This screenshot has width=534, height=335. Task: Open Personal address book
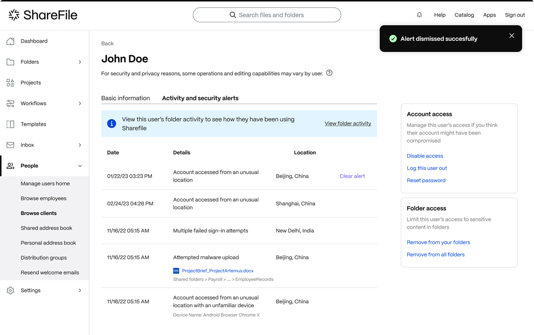(x=48, y=243)
